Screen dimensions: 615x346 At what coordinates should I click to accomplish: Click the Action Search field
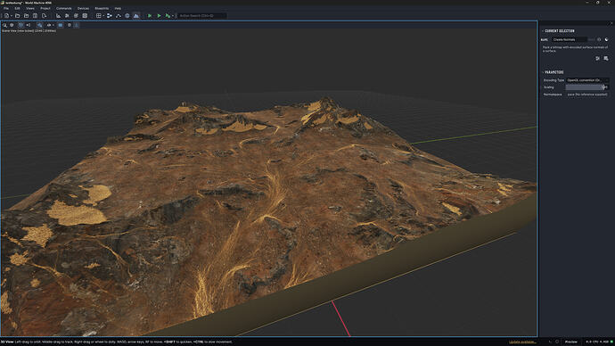coord(201,16)
